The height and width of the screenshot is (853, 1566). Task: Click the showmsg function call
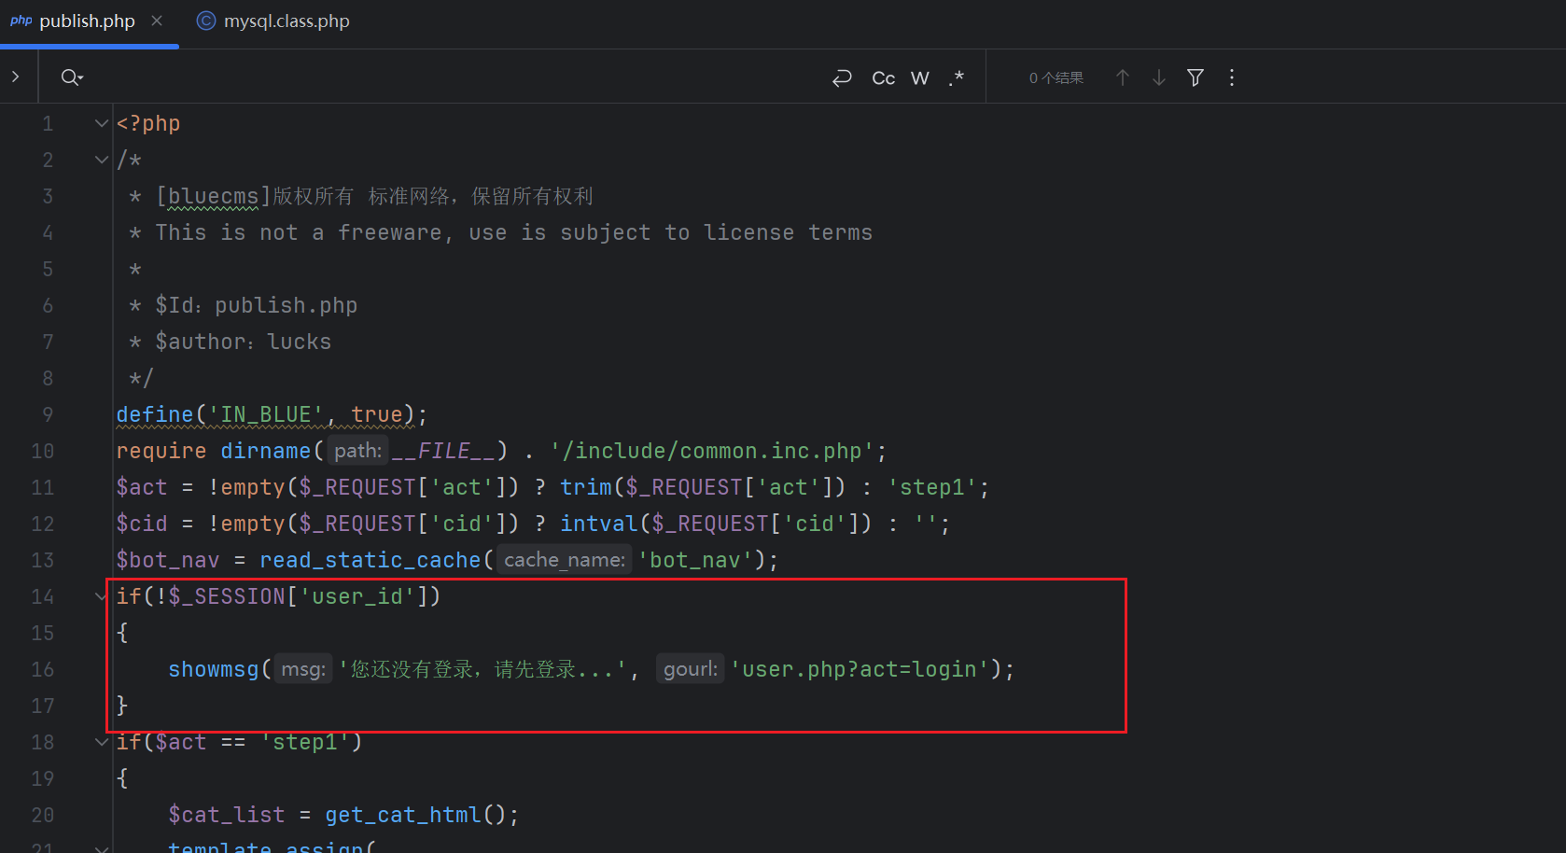214,669
